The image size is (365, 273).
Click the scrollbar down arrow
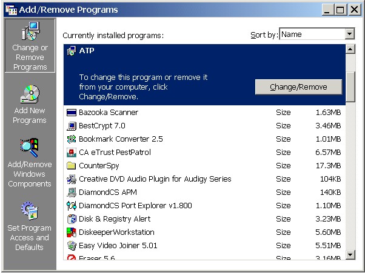click(x=350, y=255)
